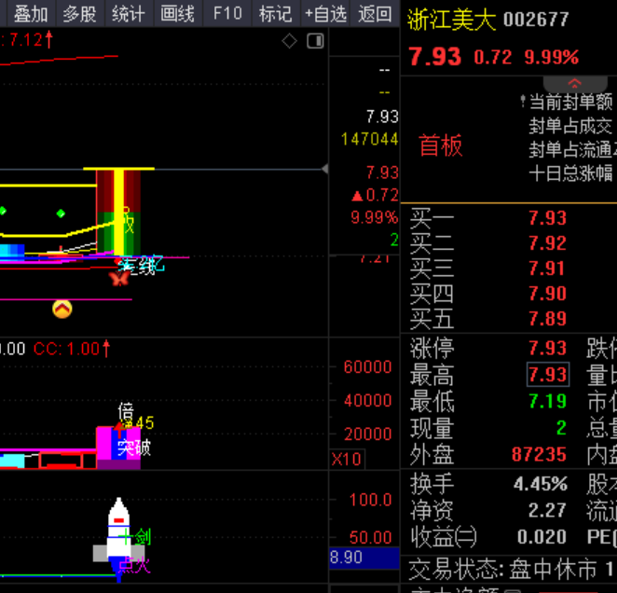Toggle the side panel layout icon

coord(315,41)
